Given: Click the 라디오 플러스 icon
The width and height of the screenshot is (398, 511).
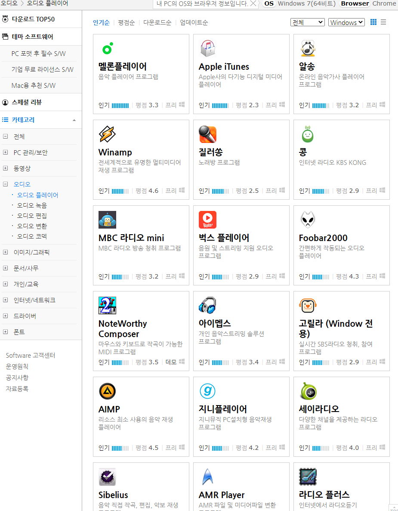Looking at the screenshot, I should tap(308, 477).
